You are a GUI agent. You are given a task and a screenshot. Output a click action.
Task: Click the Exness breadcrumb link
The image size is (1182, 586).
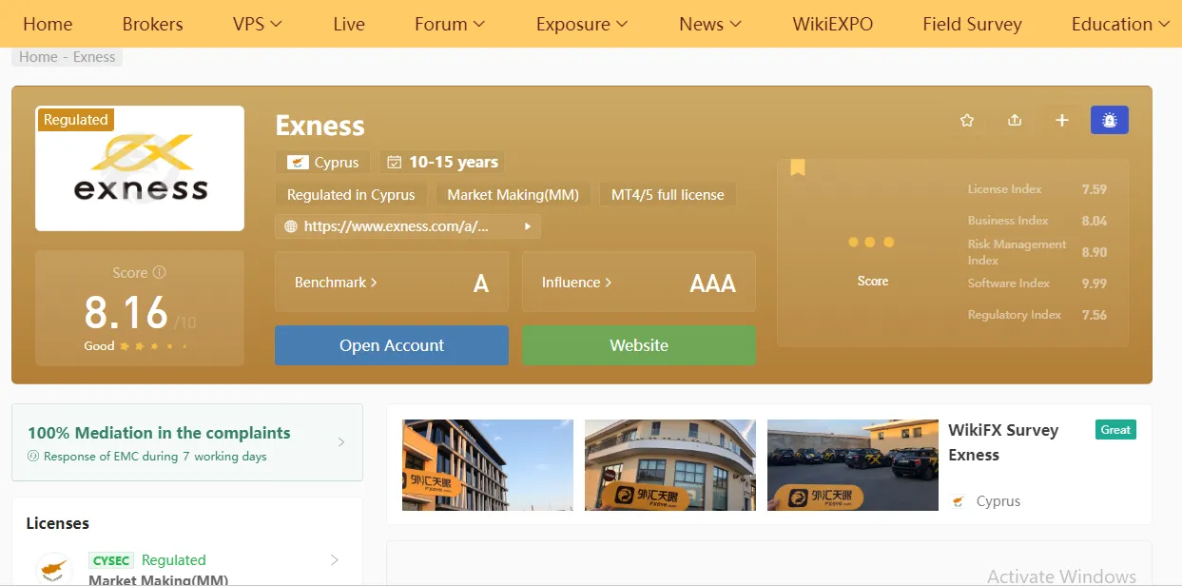pyautogui.click(x=94, y=57)
